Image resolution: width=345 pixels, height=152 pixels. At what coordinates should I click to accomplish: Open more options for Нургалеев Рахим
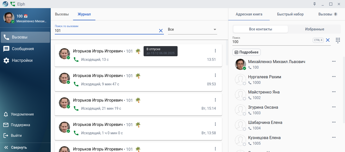point(334,77)
